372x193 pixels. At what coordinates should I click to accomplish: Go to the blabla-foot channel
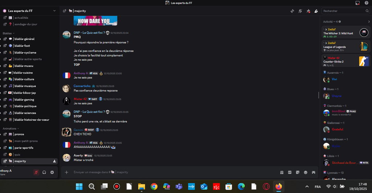[29, 45]
